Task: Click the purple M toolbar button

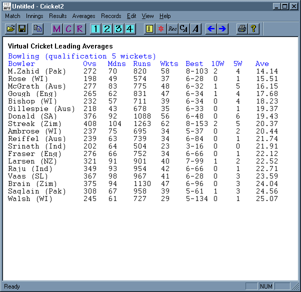Action: click(x=57, y=29)
